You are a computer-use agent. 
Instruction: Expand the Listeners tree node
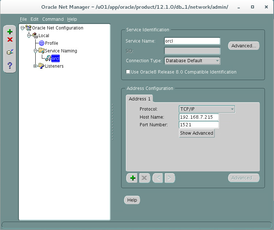(x=35, y=66)
